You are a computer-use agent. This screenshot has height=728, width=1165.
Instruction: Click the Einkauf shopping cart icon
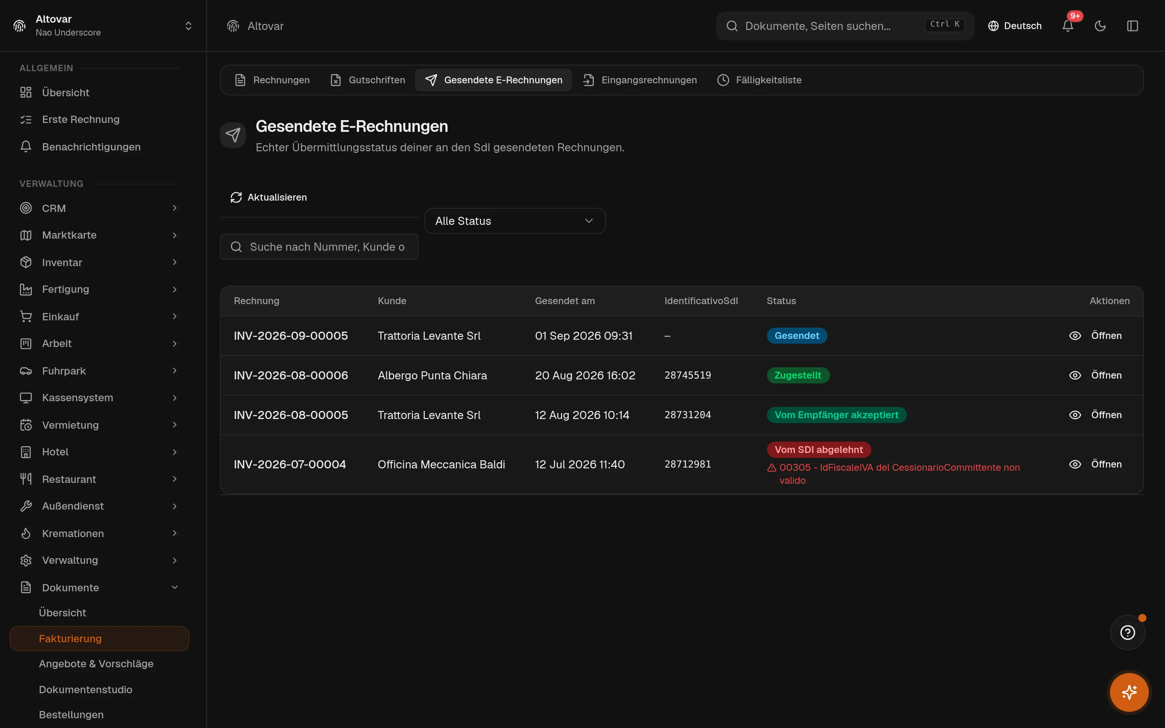[x=26, y=316]
